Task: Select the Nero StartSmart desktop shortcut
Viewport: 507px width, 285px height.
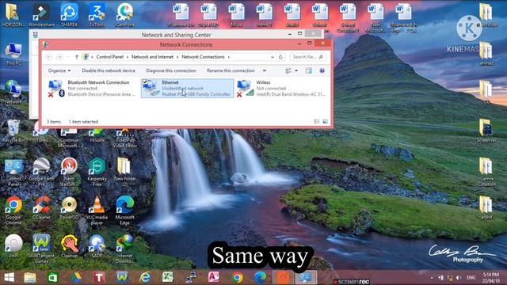Action: click(69, 172)
